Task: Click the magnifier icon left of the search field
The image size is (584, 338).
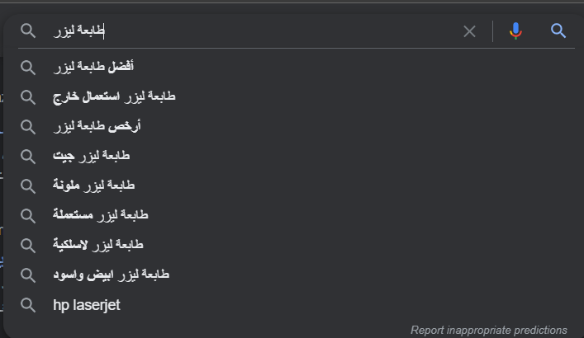Action: pos(28,31)
